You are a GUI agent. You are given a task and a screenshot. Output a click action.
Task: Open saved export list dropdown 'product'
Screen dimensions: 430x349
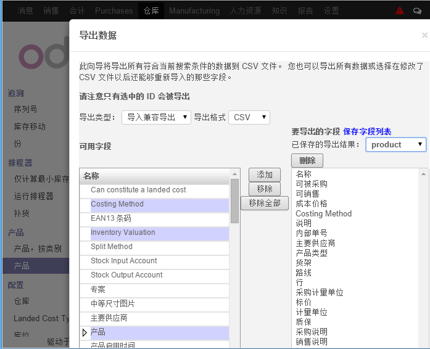point(395,144)
